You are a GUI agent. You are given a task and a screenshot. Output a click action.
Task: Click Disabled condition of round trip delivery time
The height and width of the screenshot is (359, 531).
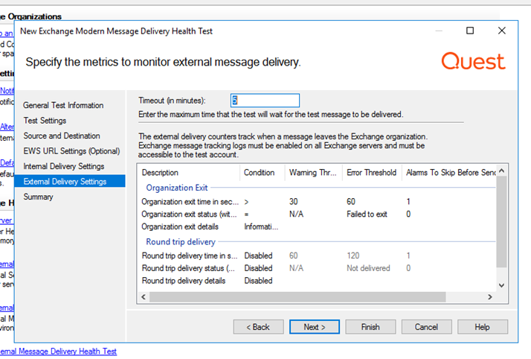(258, 255)
